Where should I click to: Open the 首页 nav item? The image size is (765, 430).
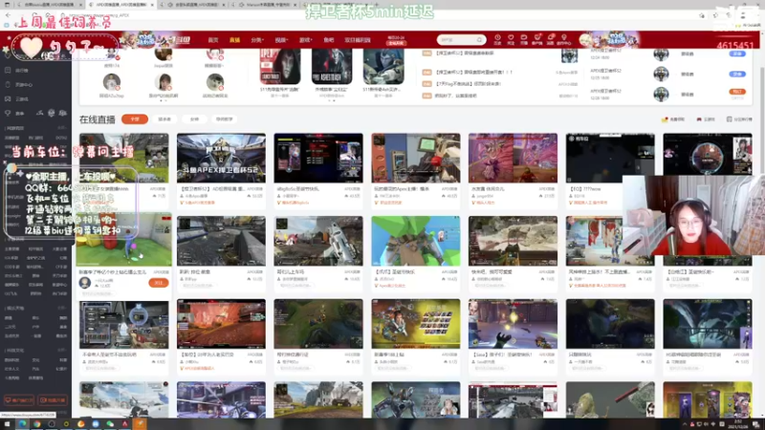212,40
